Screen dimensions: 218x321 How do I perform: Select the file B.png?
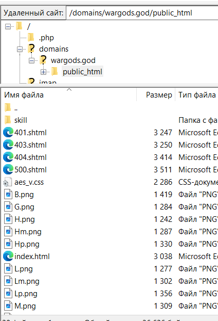(x=24, y=195)
